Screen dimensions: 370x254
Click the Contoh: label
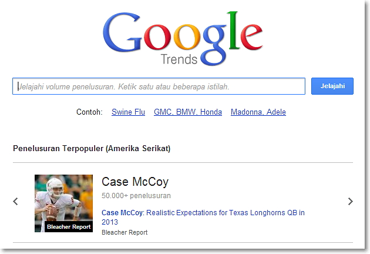pos(89,112)
